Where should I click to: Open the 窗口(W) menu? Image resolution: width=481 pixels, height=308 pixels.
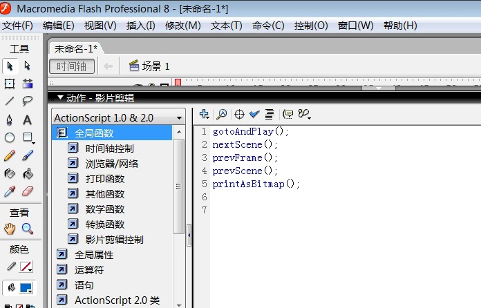(x=355, y=26)
